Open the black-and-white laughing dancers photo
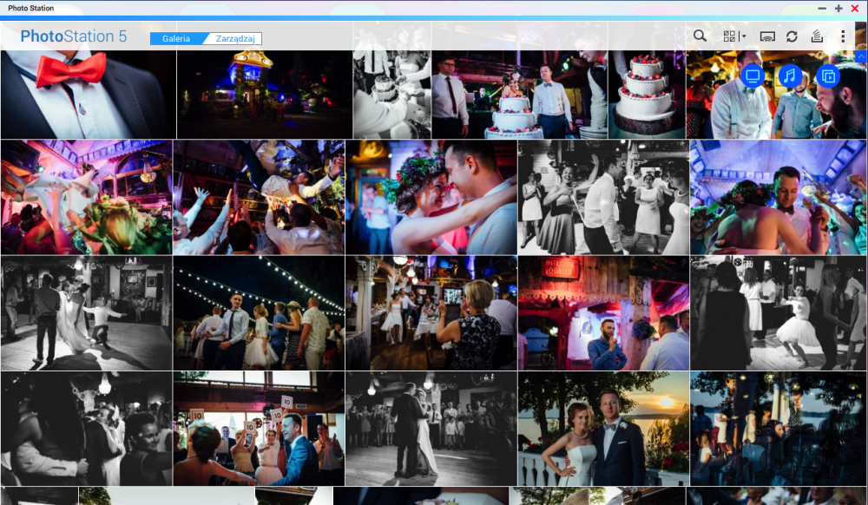The image size is (868, 505). 603,197
